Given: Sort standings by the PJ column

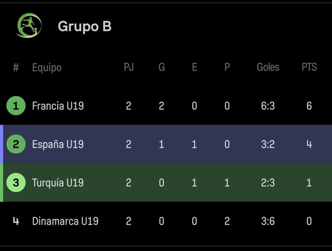Looking at the screenshot, I should coord(129,67).
